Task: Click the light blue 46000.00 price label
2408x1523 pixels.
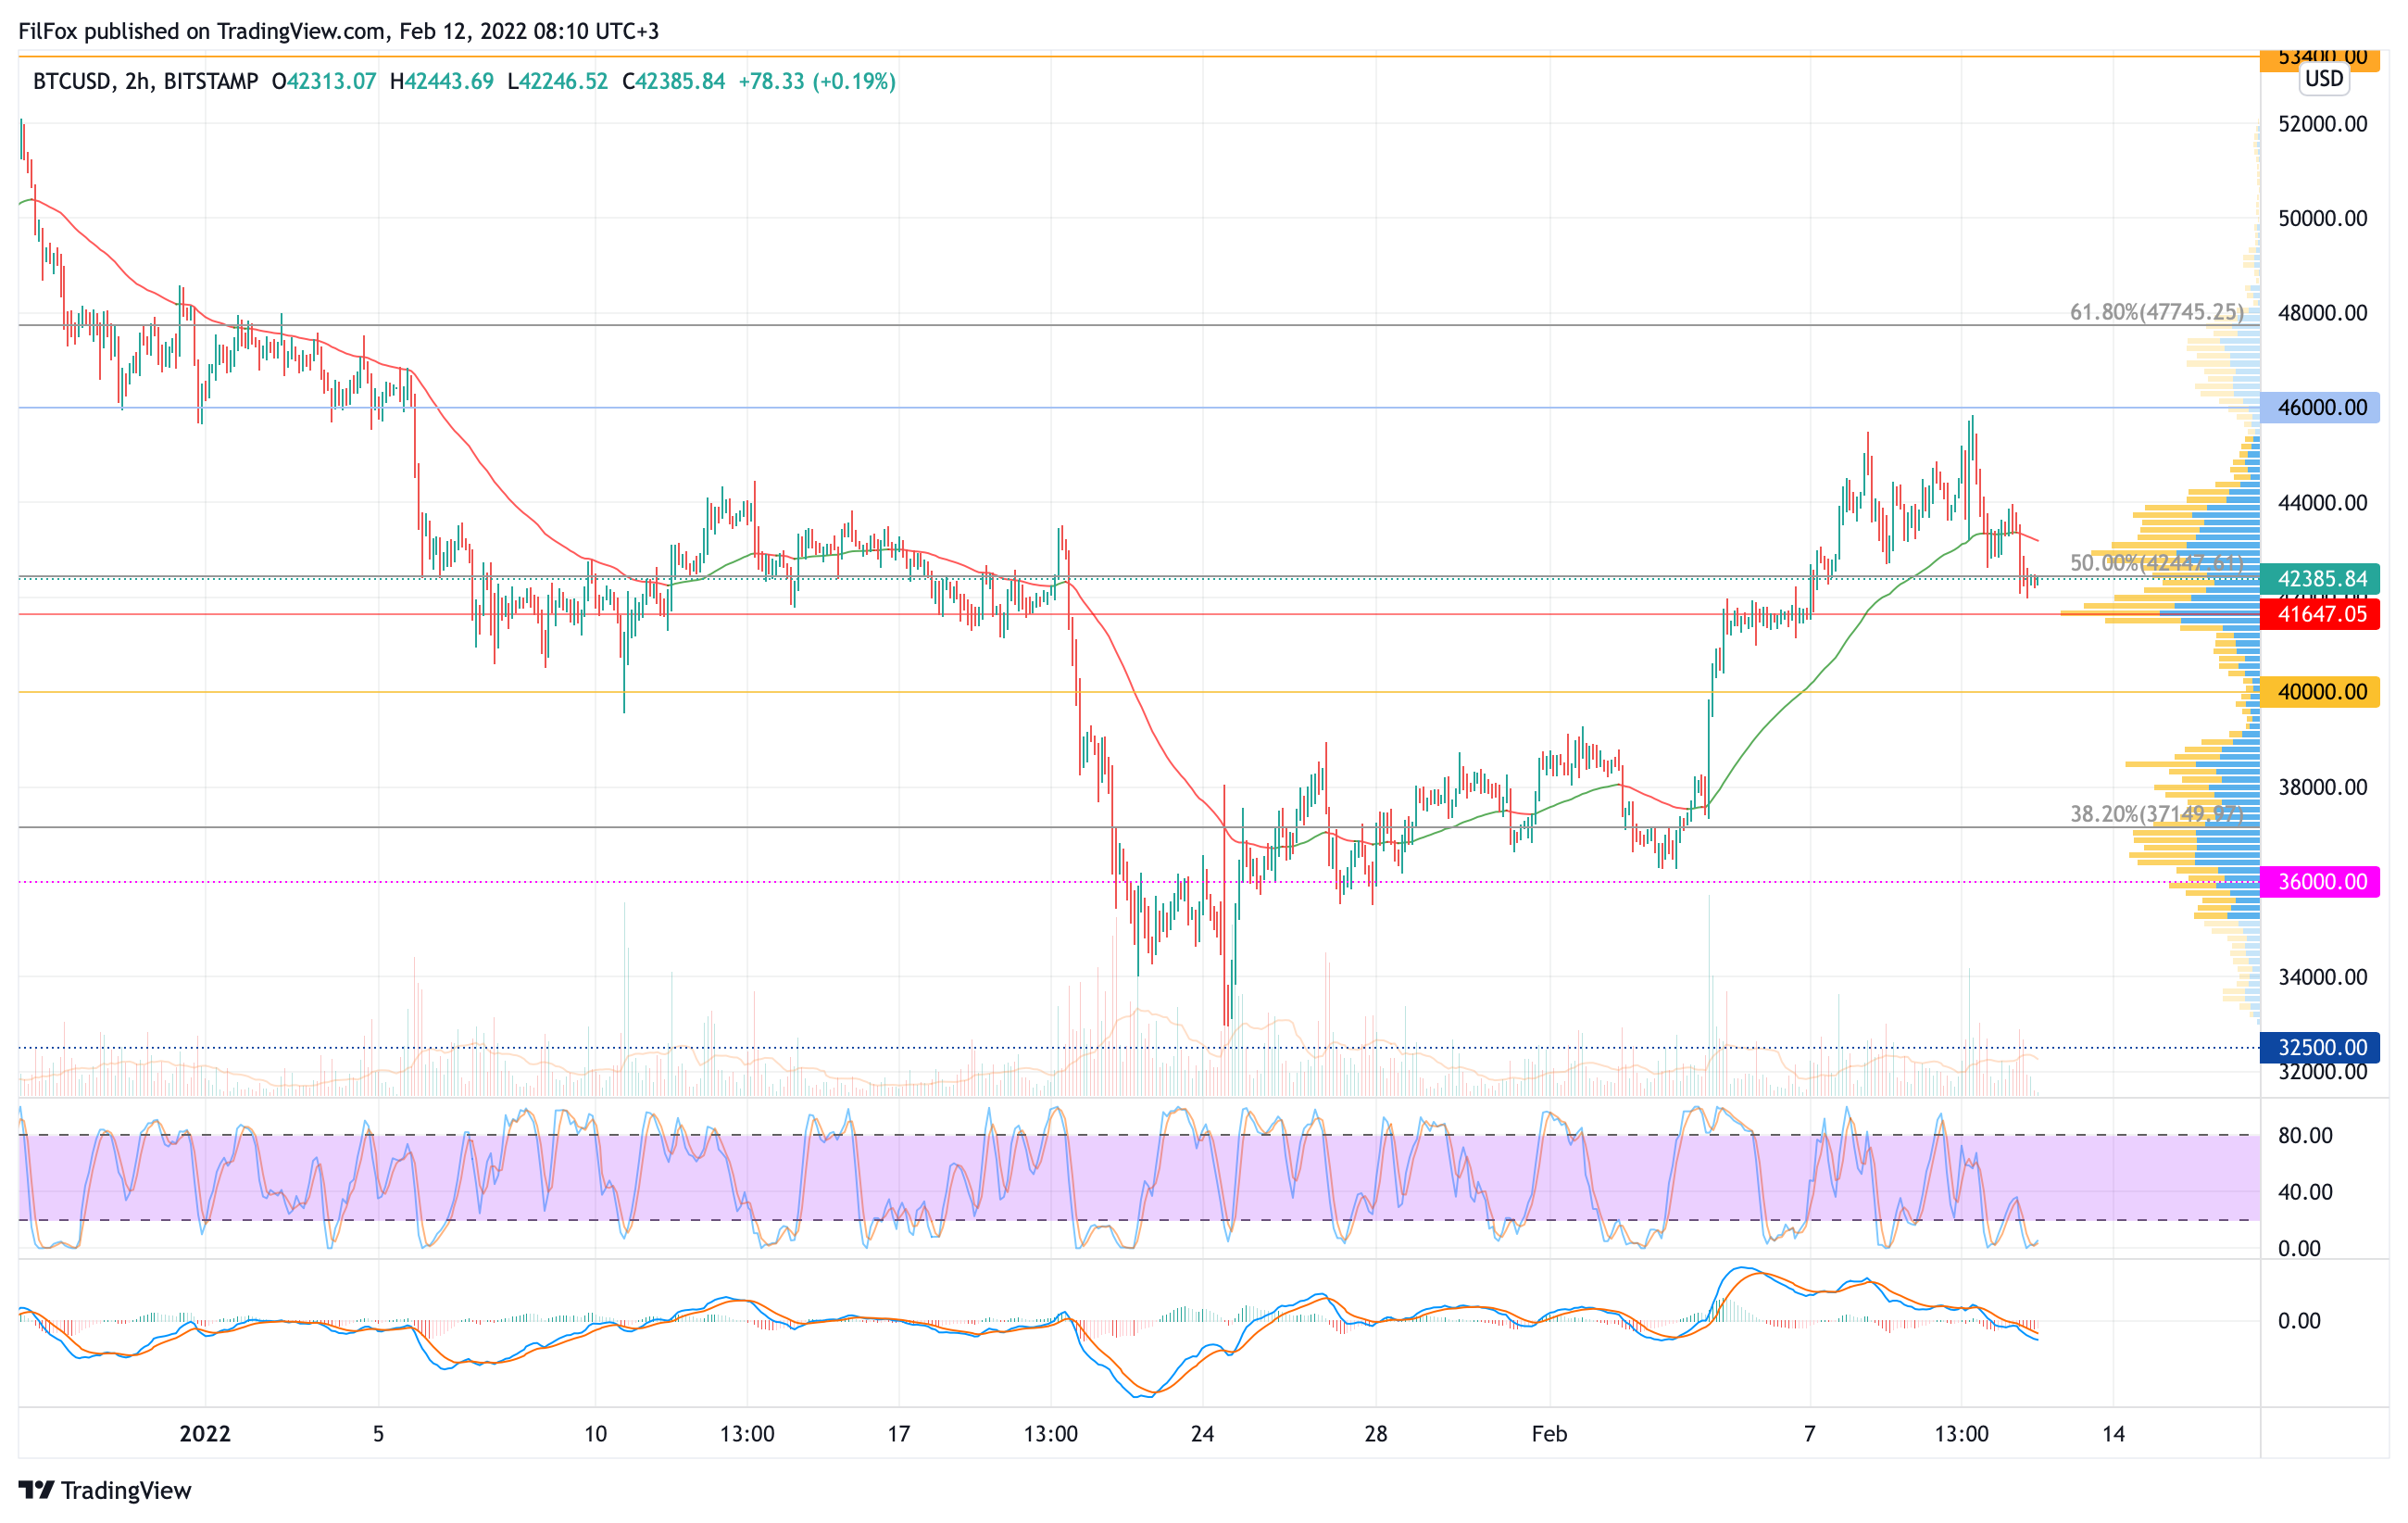Action: (2321, 407)
